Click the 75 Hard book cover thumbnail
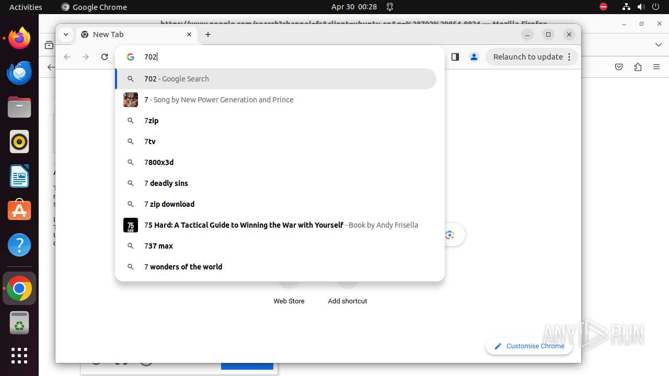 click(x=131, y=225)
